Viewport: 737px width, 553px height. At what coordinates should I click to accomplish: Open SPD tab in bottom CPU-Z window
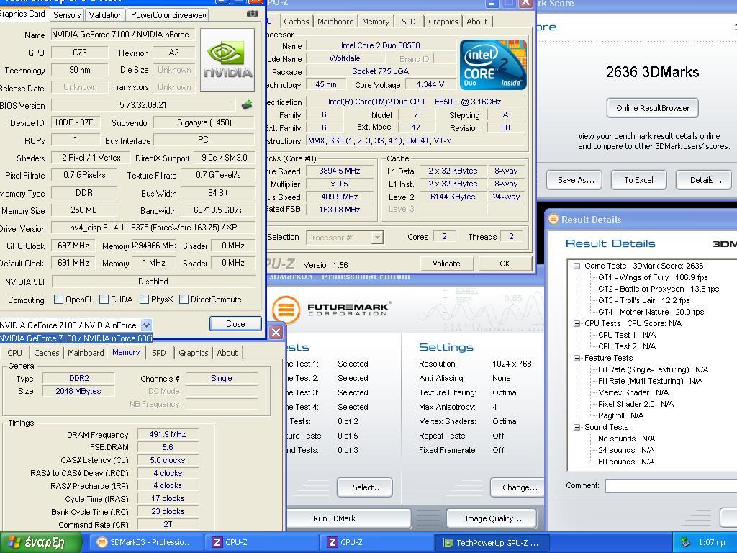(x=159, y=353)
